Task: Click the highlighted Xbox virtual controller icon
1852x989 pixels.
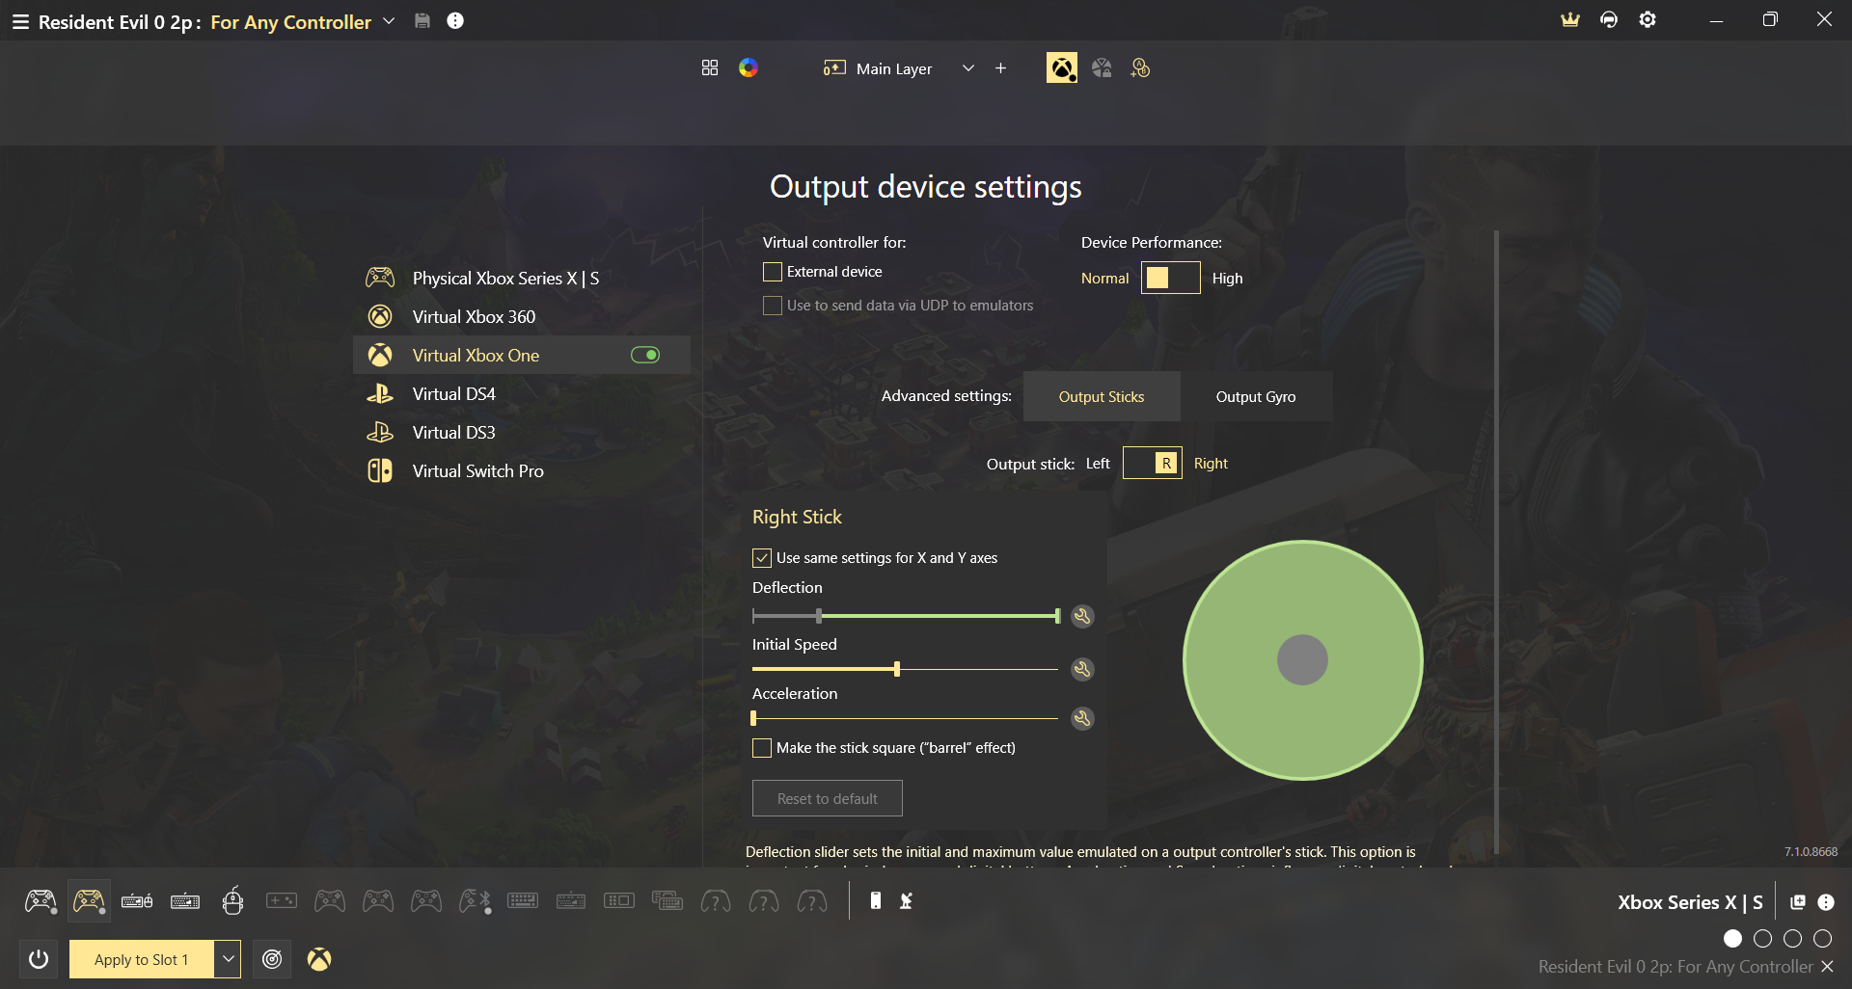Action: point(1062,67)
